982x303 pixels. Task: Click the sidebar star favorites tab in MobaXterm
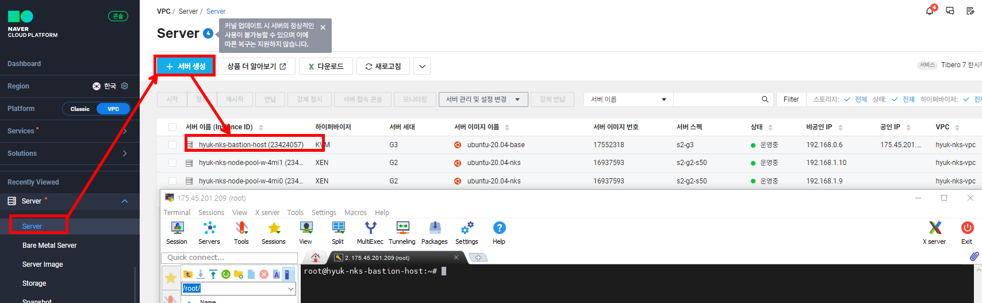pyautogui.click(x=171, y=278)
